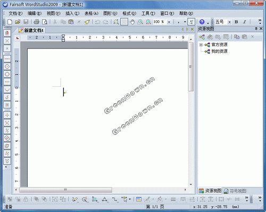
Task: Open a file with the folder icon
Action: [18, 22]
